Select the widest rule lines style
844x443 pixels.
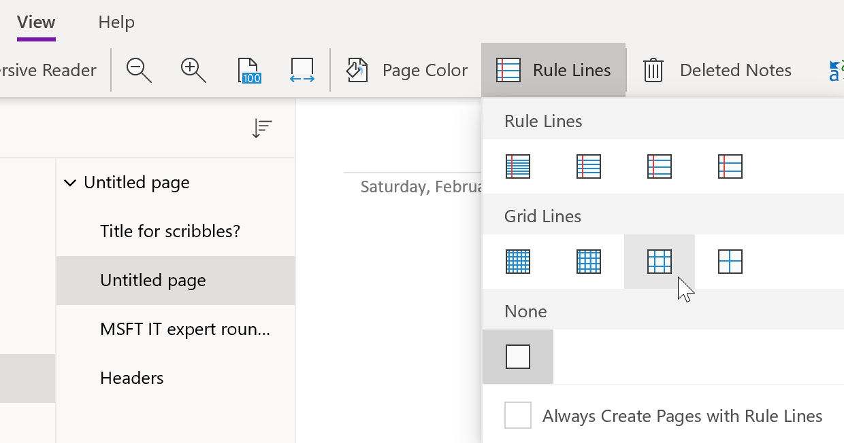tap(730, 166)
